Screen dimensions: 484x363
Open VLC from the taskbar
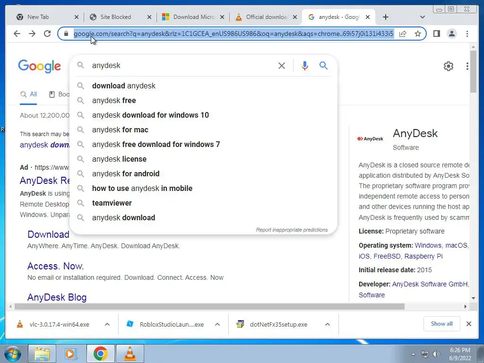pyautogui.click(x=130, y=354)
